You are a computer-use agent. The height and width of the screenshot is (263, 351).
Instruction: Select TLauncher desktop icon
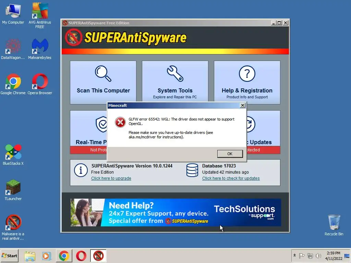pyautogui.click(x=13, y=190)
